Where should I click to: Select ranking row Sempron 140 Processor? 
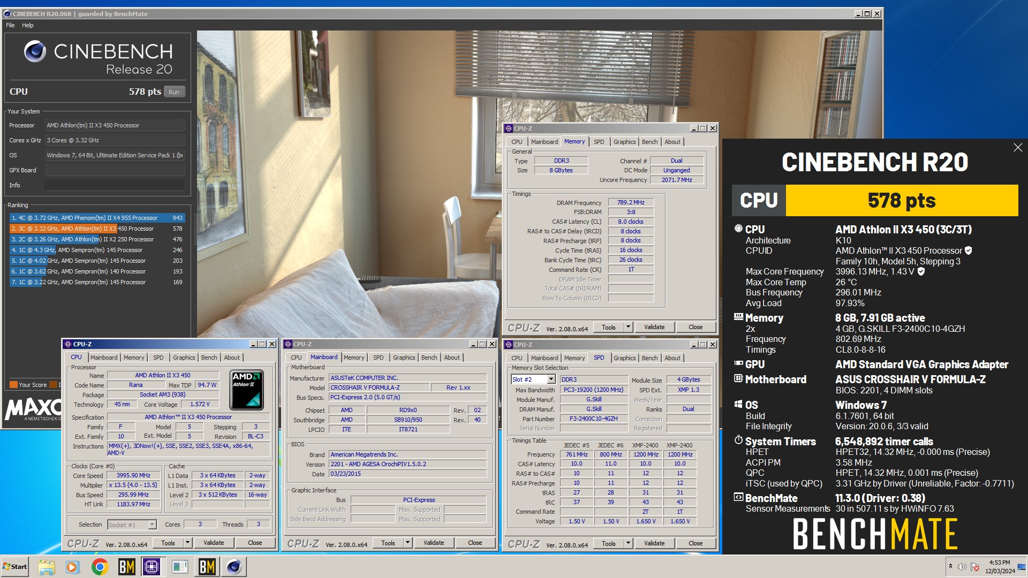coord(97,271)
